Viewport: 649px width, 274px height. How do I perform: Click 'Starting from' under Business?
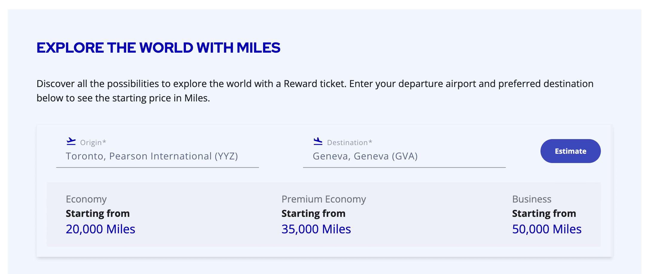tap(544, 214)
